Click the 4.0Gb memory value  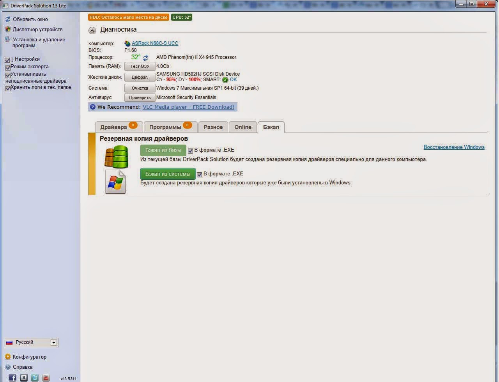(163, 66)
